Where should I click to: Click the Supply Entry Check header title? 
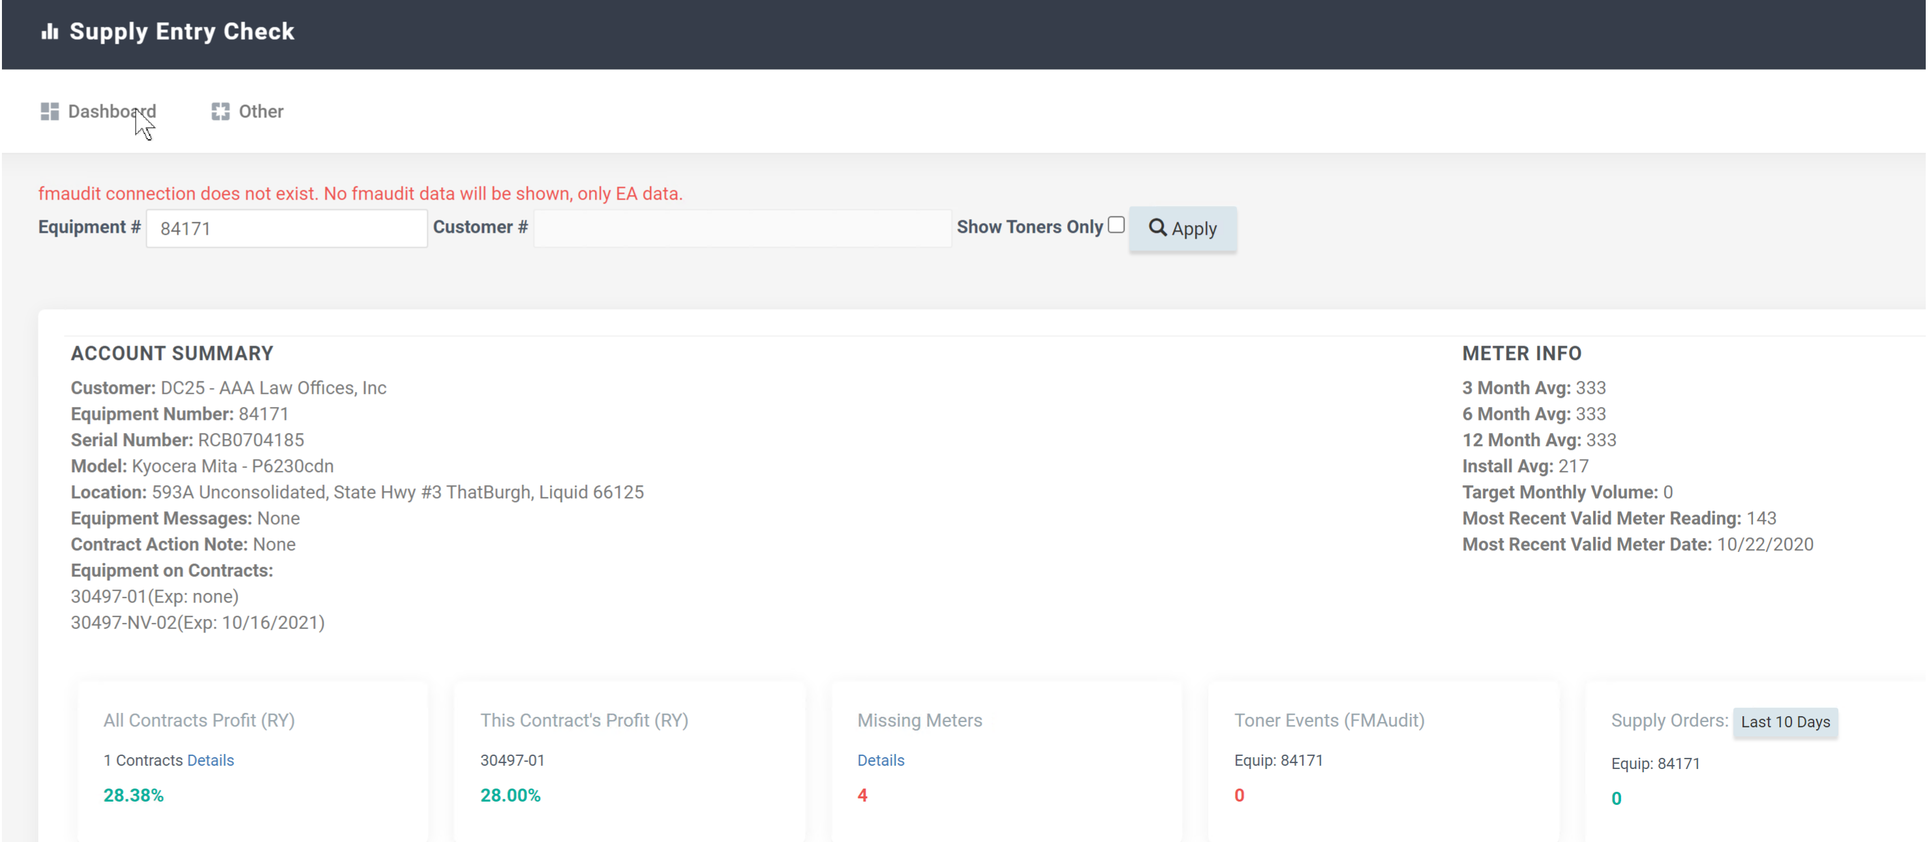coord(182,31)
